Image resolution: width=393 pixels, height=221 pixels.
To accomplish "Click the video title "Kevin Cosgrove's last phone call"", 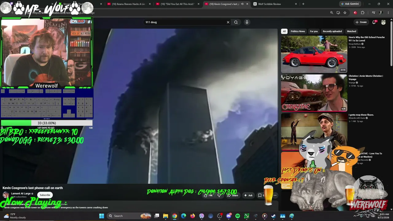I will click(33, 188).
